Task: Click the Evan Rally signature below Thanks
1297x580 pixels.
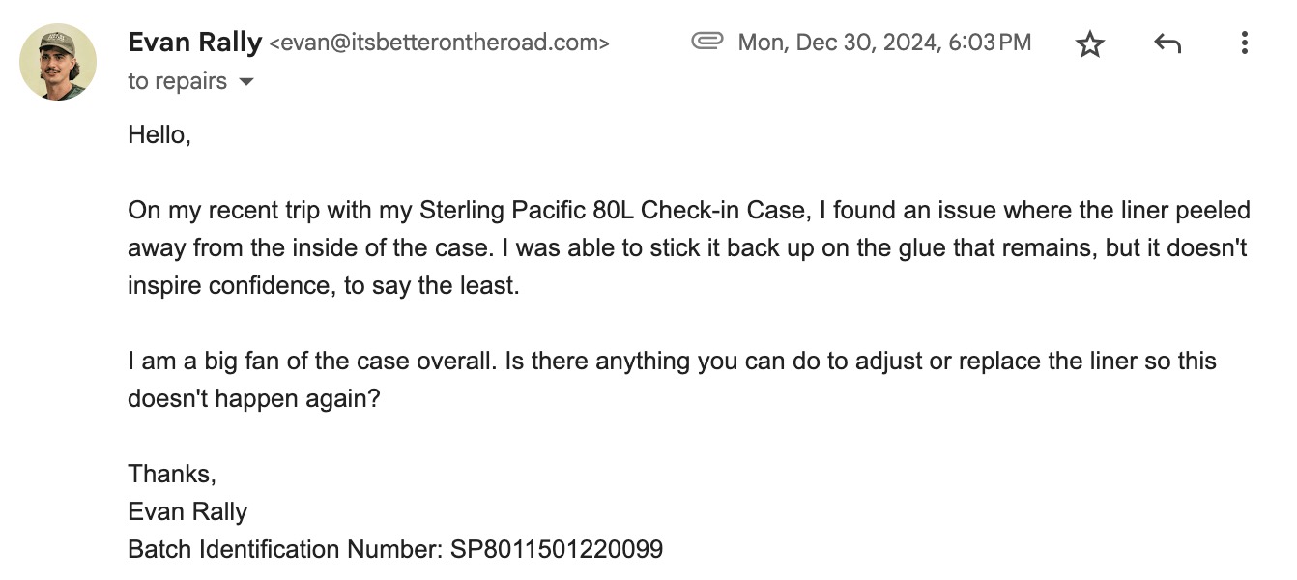Action: tap(187, 512)
